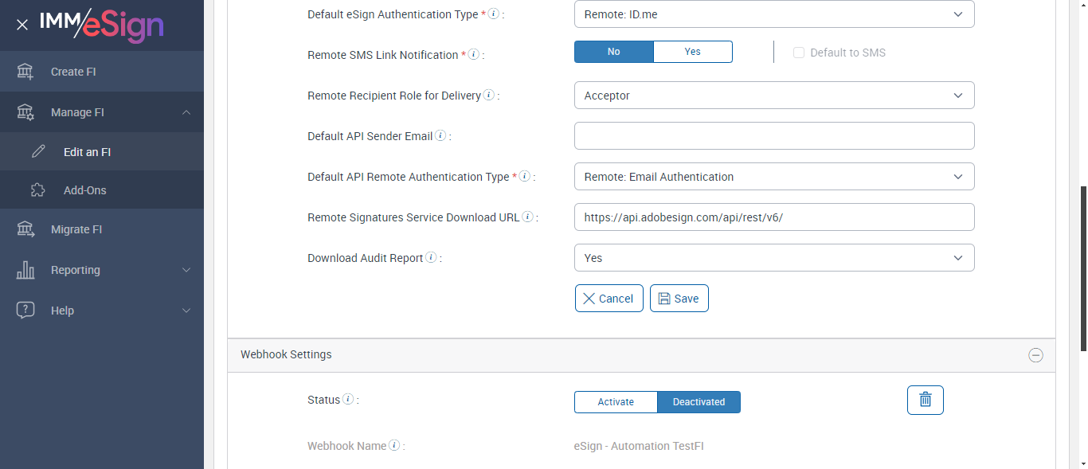Viewport: 1088px width, 469px height.
Task: Open Remote Recipient Role for Delivery dropdown
Action: [773, 96]
